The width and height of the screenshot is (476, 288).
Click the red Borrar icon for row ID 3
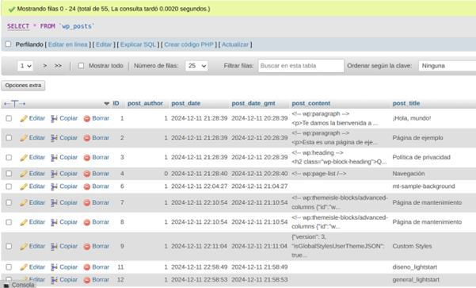point(87,158)
